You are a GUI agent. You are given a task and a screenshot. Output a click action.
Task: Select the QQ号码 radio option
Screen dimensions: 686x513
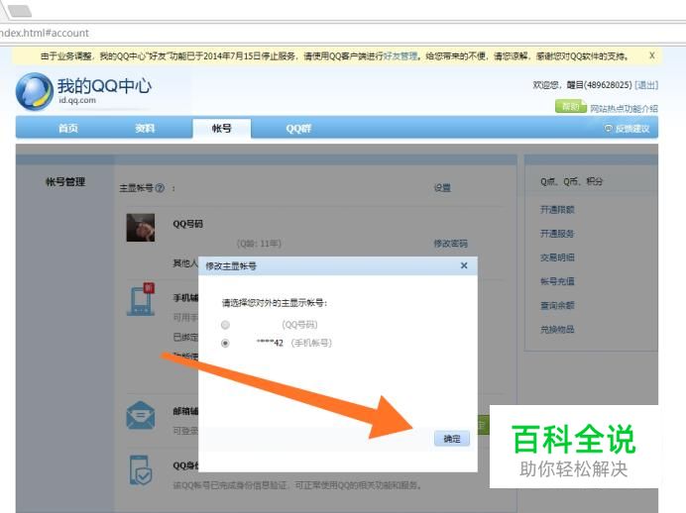[225, 325]
